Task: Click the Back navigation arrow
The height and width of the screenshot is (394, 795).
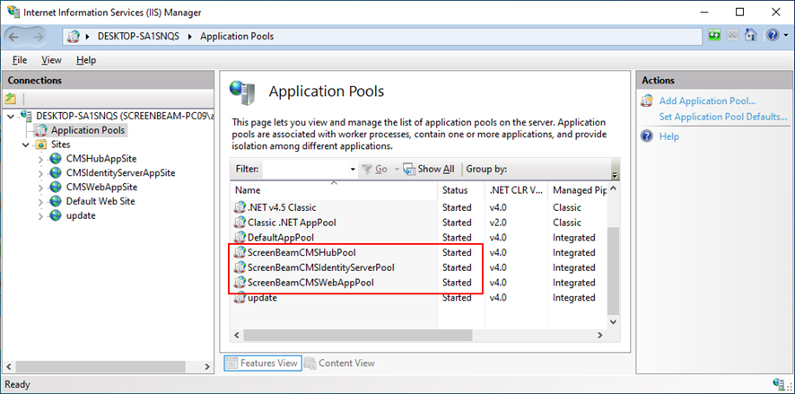Action: coord(13,37)
